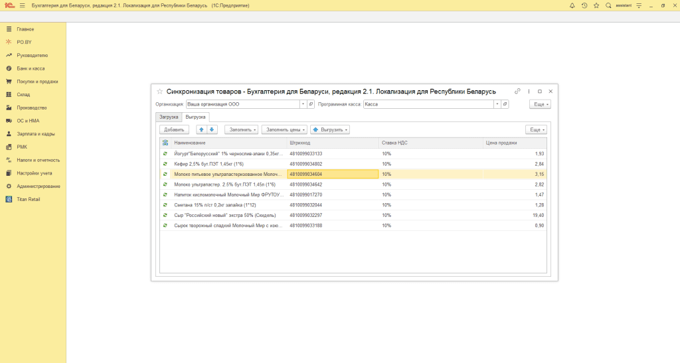Open Касса field open-item icon
Viewport: 680px width, 363px height.
point(505,104)
